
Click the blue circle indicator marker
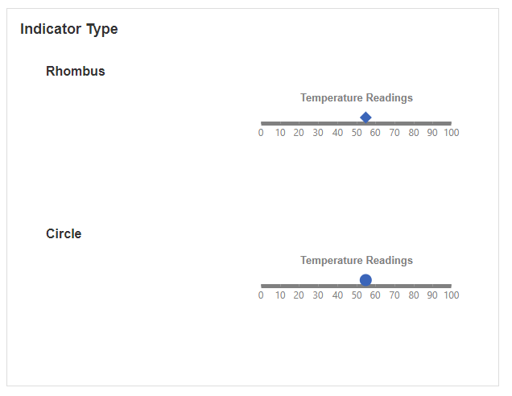click(365, 280)
